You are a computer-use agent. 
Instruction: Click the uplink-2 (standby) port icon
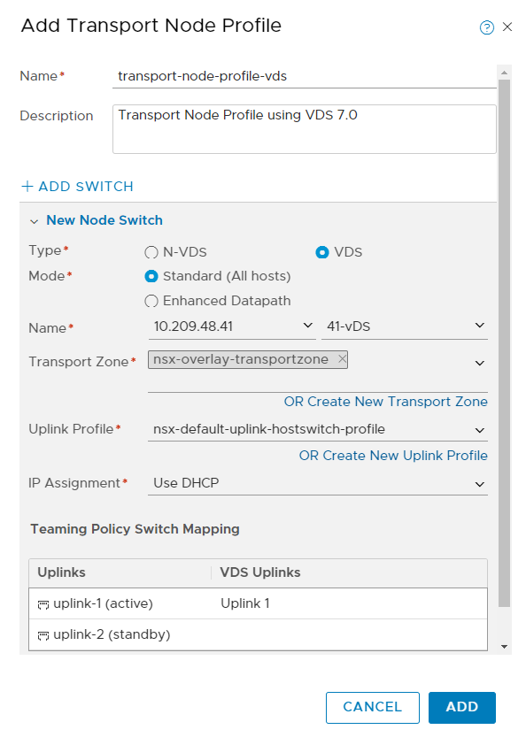click(x=43, y=635)
